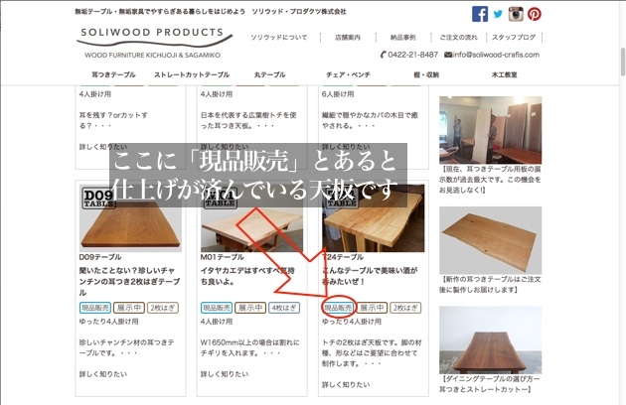Open the Pinterest icon
The image size is (626, 405).
[x=535, y=14]
